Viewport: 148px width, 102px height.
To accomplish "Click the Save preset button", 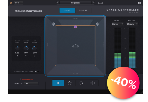I will [x=101, y=3].
